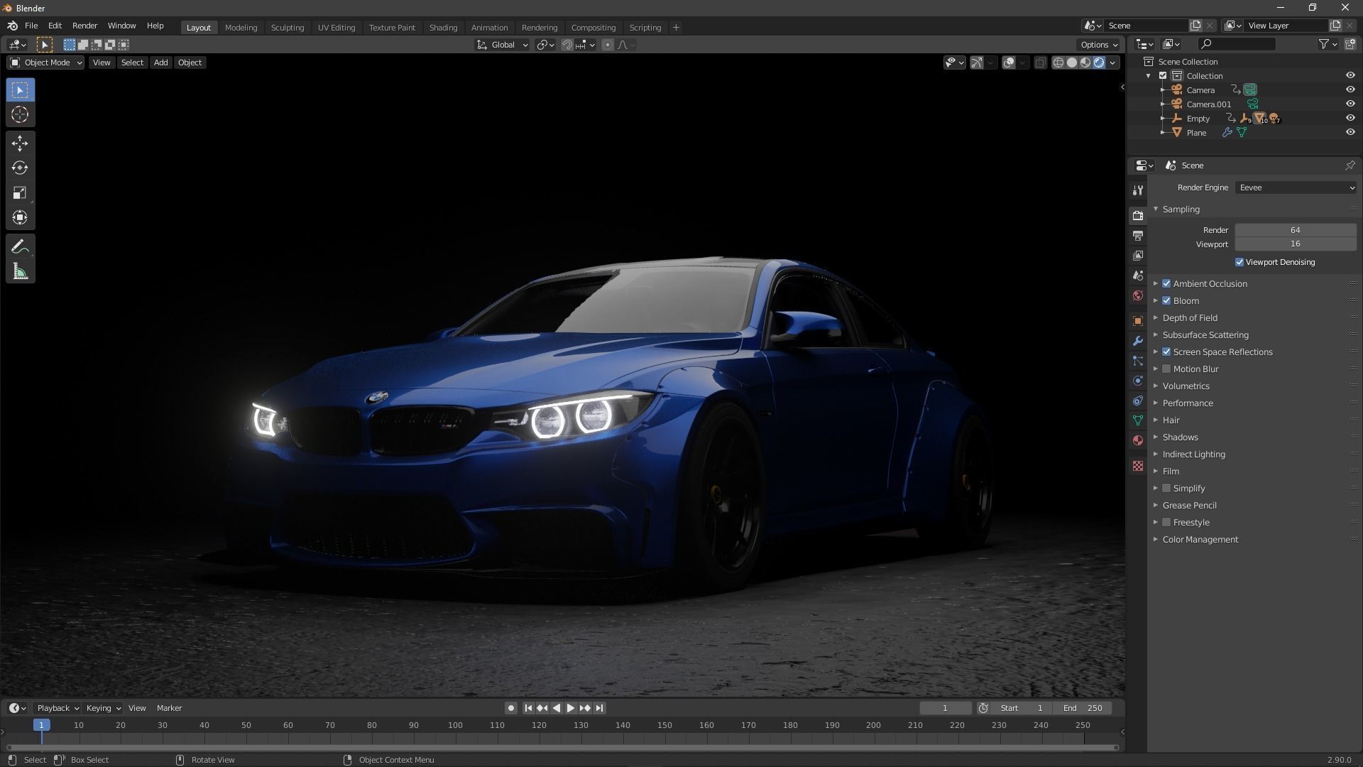Viewport: 1363px width, 767px height.
Task: Click the timeline Marker menu button
Action: (x=169, y=708)
